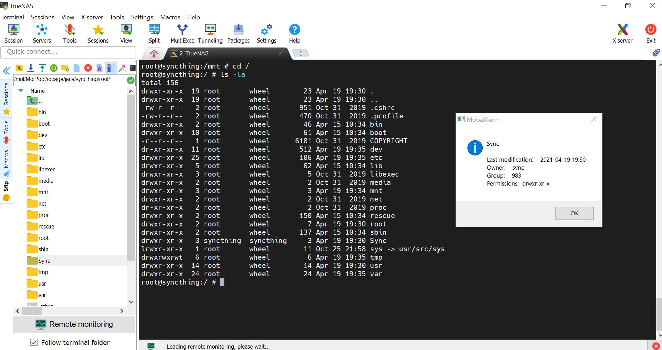Viewport: 662px width, 350px height.
Task: Click the SFTP path input field
Action: click(70, 80)
